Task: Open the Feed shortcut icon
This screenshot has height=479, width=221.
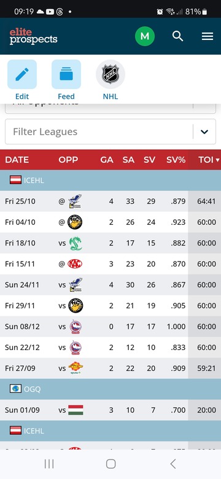Action: tap(66, 74)
